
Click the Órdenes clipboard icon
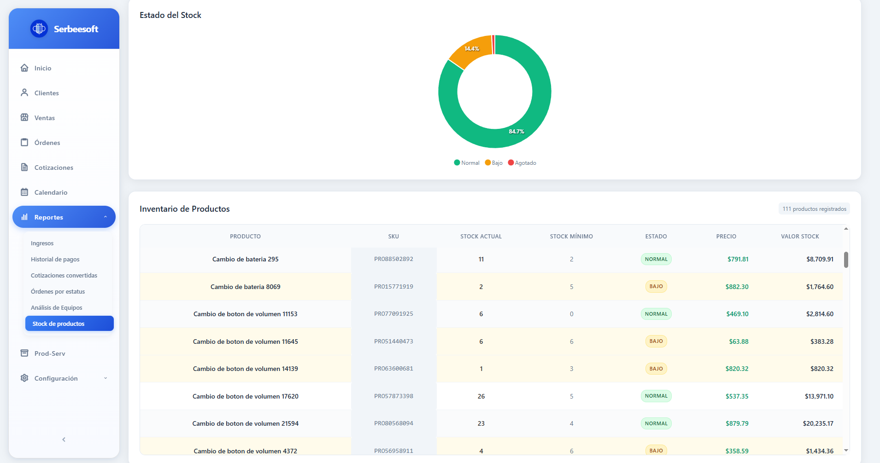[x=24, y=142]
